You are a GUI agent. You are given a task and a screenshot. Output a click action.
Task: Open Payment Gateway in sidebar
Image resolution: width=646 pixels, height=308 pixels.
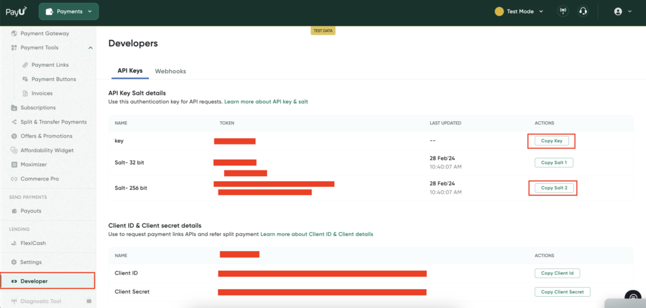tap(45, 33)
